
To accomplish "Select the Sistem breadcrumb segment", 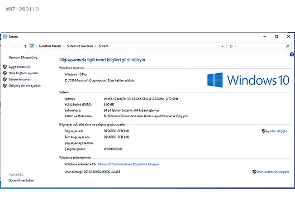I will point(103,46).
